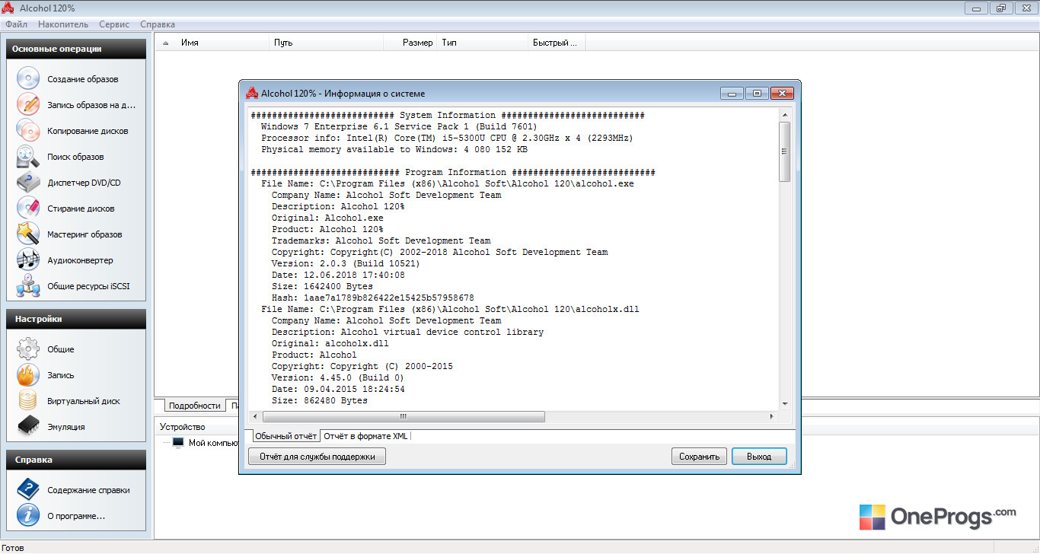Click the Содержание справки link
The height and width of the screenshot is (554, 1040).
pyautogui.click(x=88, y=490)
